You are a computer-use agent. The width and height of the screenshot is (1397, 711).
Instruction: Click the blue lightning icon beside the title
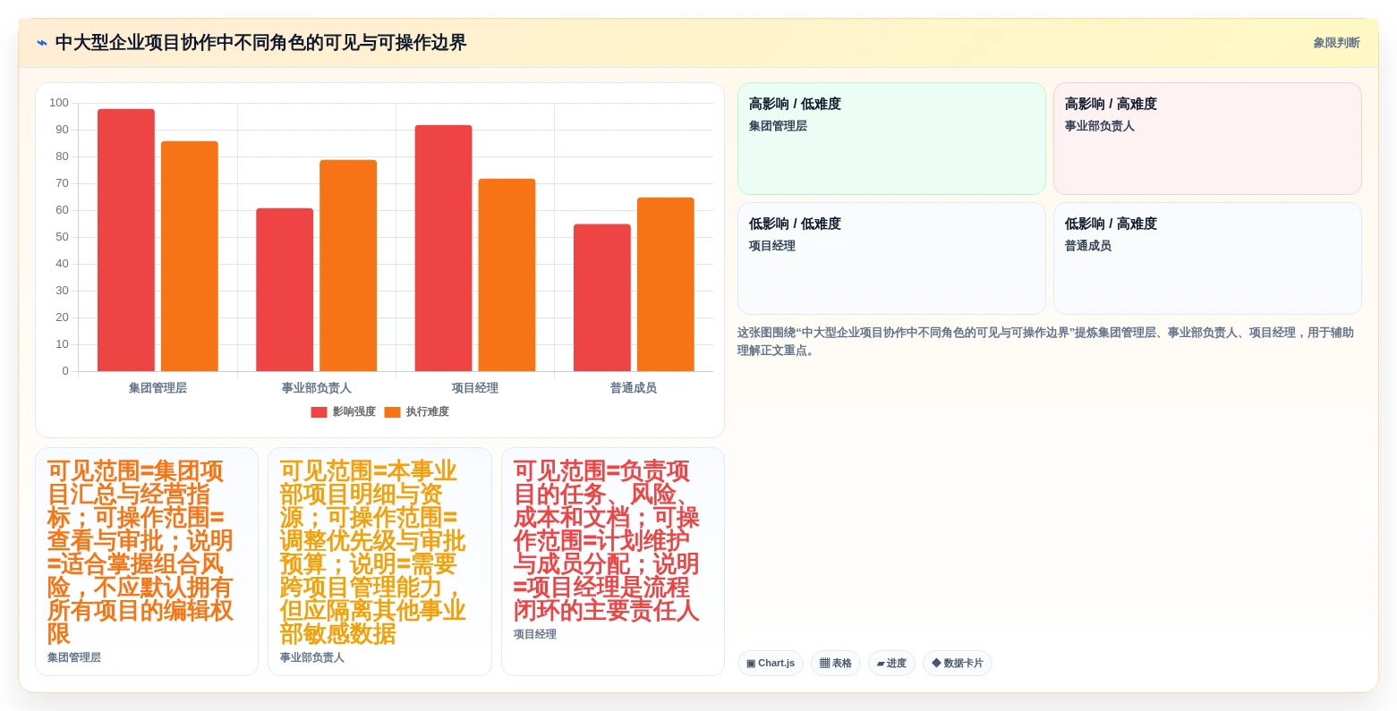click(x=42, y=43)
